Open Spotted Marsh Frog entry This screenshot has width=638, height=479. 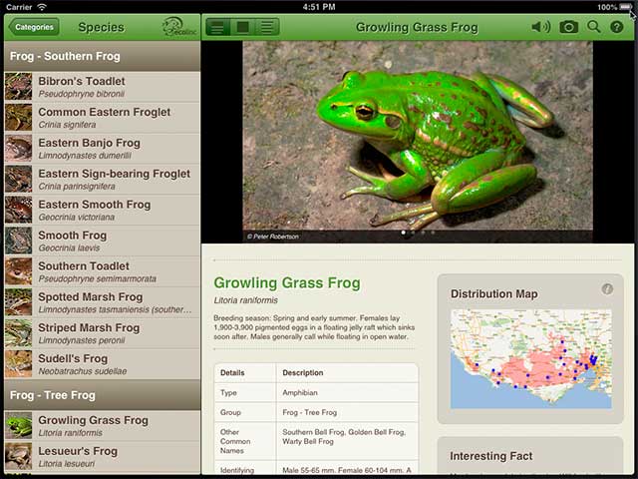(102, 302)
